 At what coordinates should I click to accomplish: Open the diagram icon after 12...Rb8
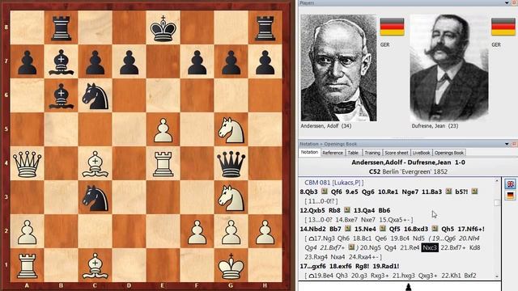346,210
